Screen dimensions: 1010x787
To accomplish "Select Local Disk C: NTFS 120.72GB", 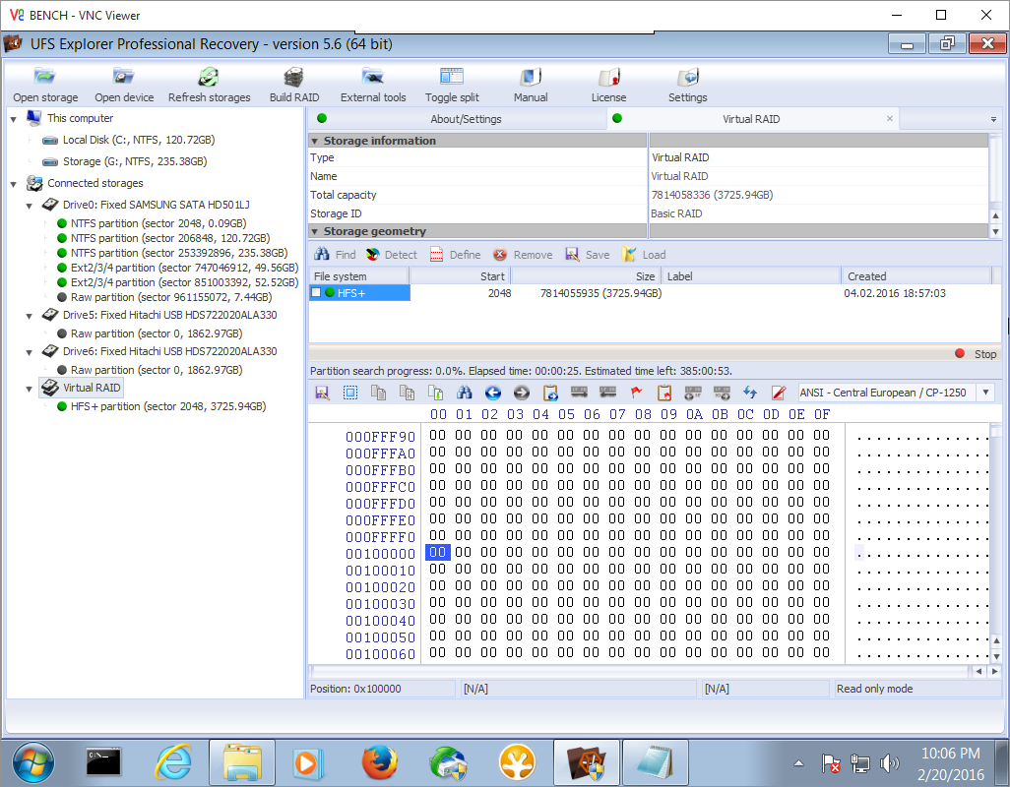I will 139,140.
